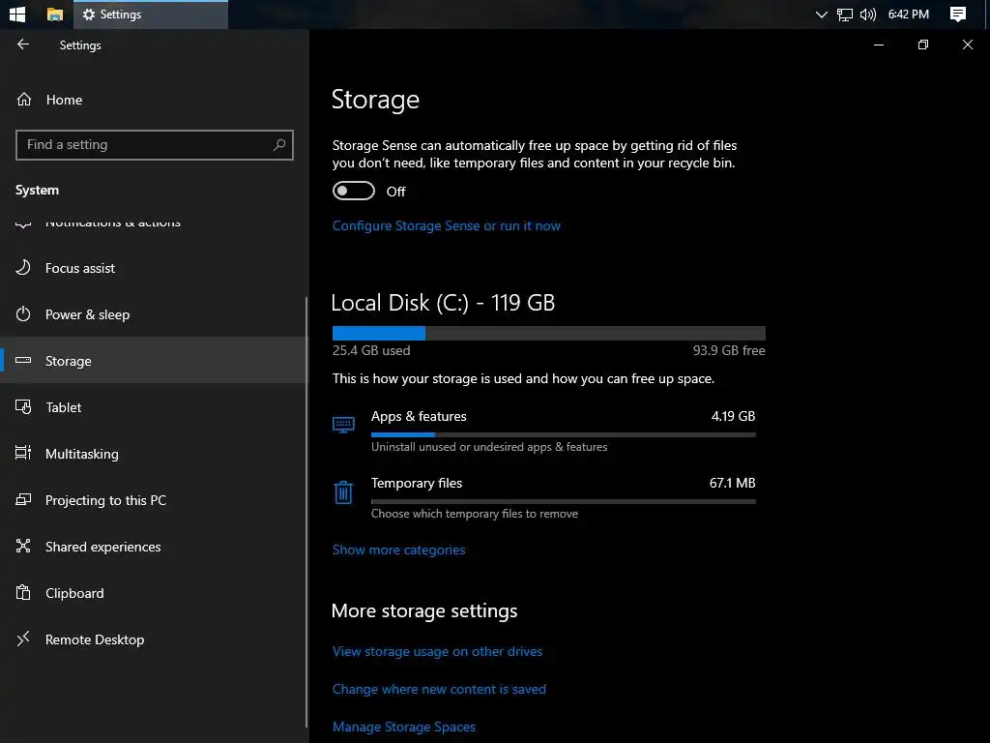Click the Focus assist moon icon
Image resolution: width=990 pixels, height=743 pixels.
point(23,267)
